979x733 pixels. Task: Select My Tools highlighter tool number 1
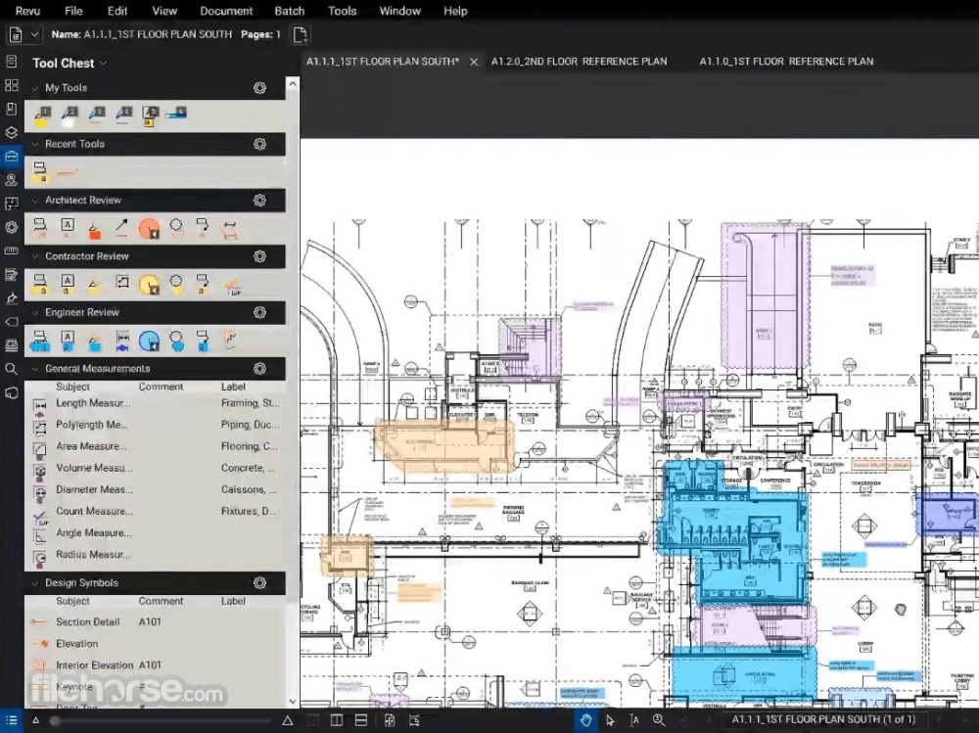coord(42,115)
